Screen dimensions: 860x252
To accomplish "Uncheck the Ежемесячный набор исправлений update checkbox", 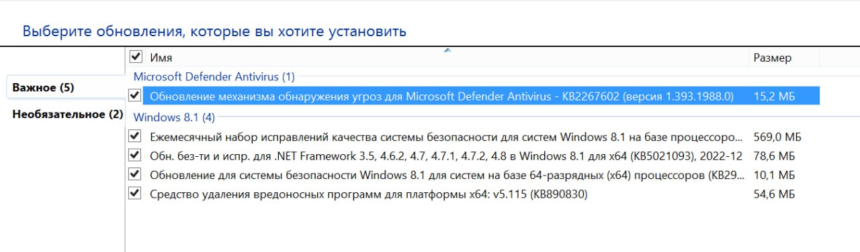I will click(135, 137).
